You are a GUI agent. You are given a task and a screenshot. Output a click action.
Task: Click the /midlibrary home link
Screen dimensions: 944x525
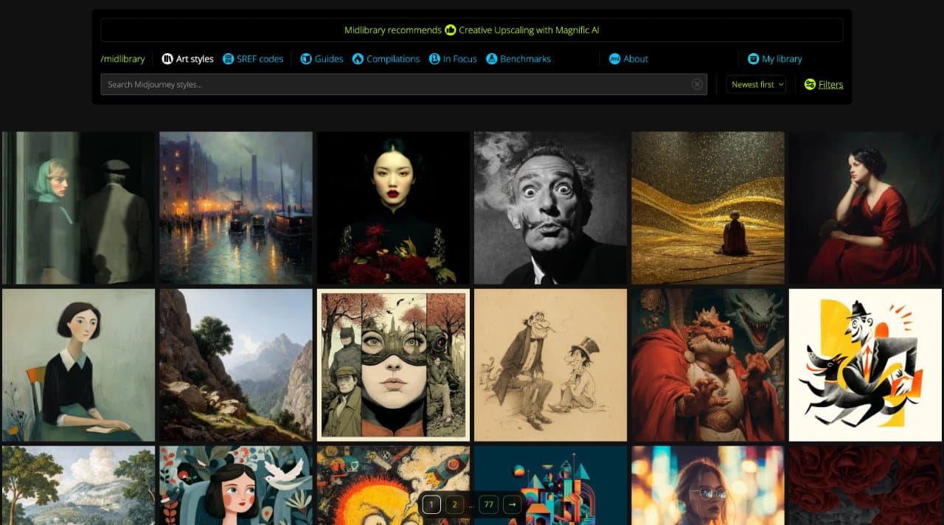coord(122,59)
